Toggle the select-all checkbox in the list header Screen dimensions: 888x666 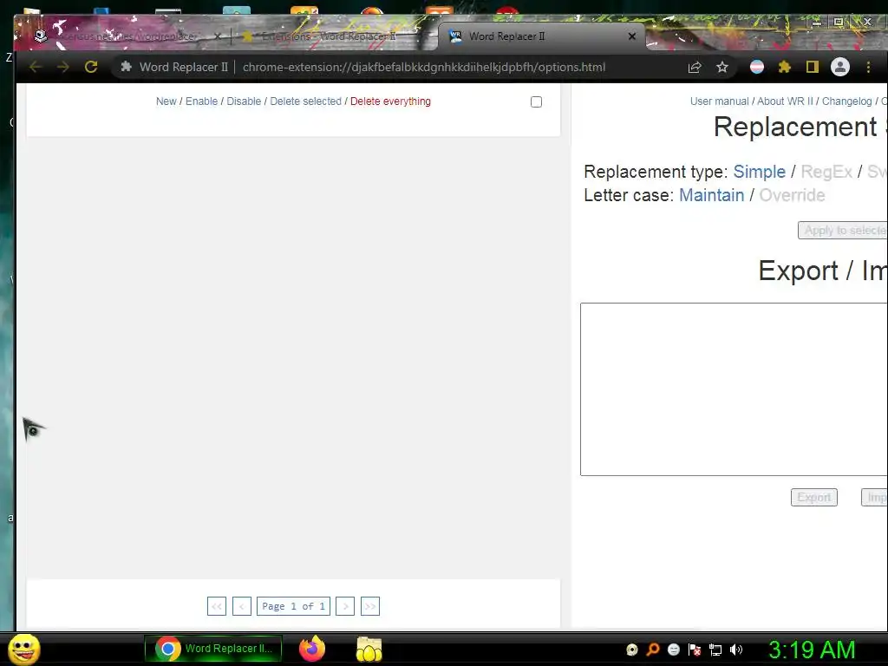[536, 102]
